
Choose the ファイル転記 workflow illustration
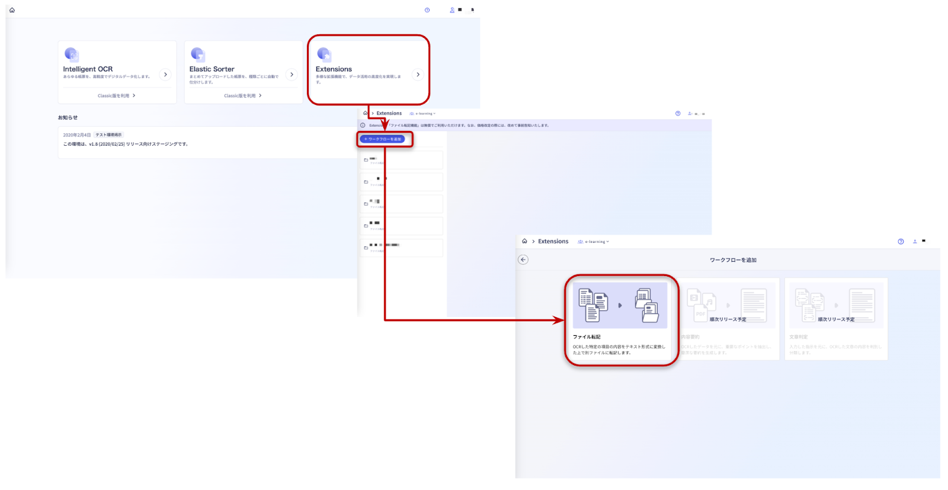pyautogui.click(x=620, y=305)
